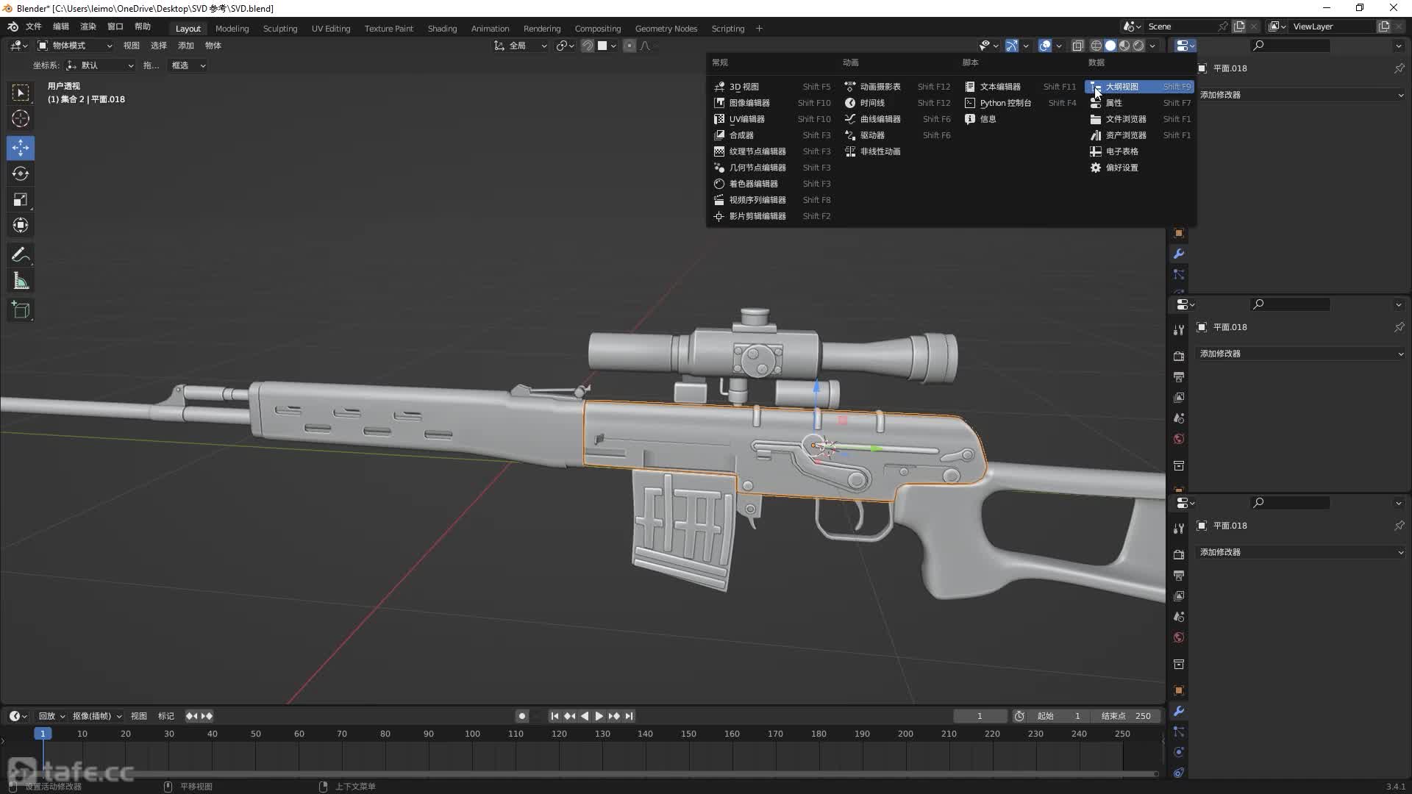Activate the Scale tool
Image resolution: width=1412 pixels, height=794 pixels.
tap(21, 199)
